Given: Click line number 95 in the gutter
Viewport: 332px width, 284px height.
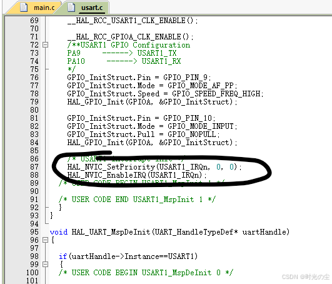Looking at the screenshot, I should tap(34, 232).
